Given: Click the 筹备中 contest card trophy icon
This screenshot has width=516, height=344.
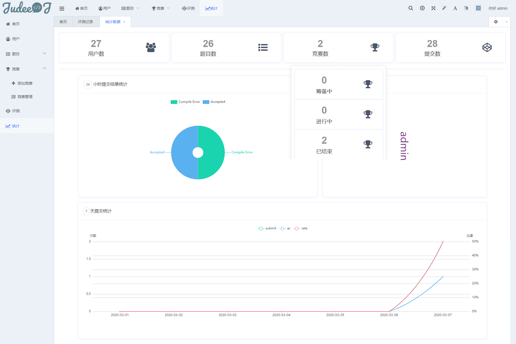Looking at the screenshot, I should point(368,84).
